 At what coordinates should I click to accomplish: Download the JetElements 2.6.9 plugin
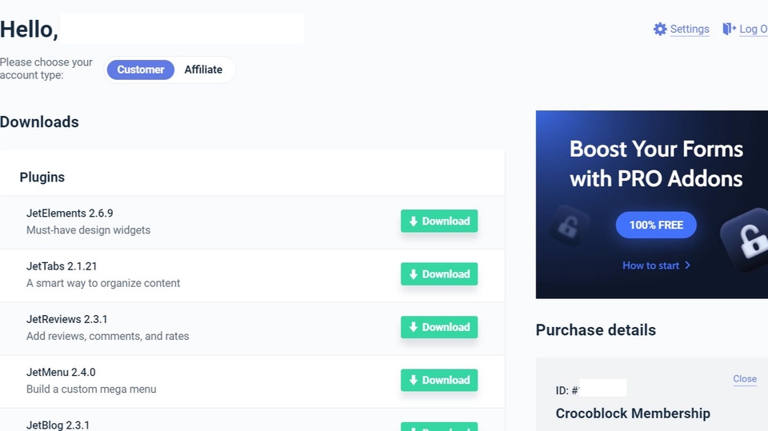click(439, 221)
